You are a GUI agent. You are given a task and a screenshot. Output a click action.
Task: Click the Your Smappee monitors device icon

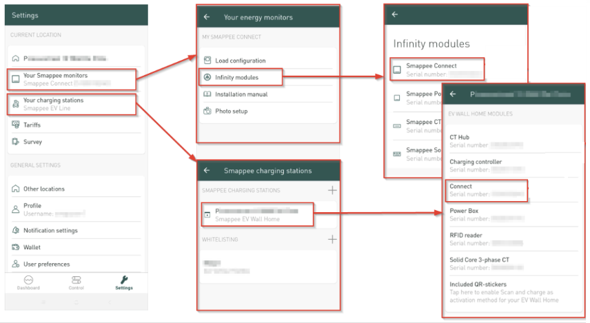[x=15, y=79]
